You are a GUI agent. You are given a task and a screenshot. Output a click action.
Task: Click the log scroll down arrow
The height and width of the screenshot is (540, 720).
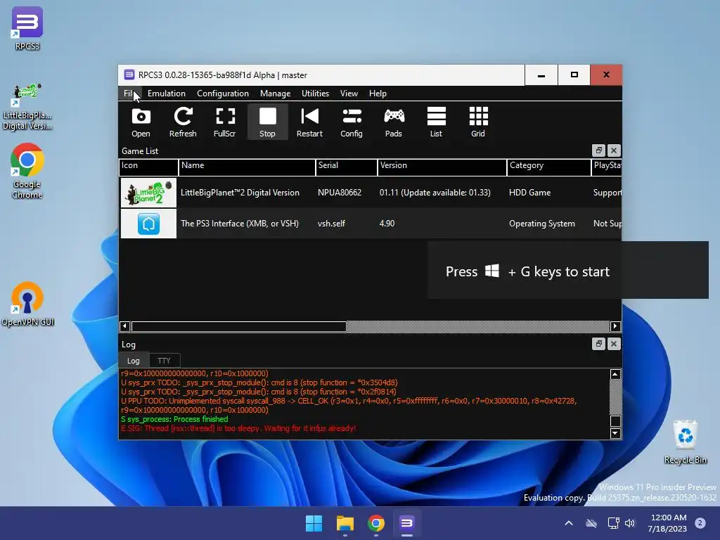(615, 433)
